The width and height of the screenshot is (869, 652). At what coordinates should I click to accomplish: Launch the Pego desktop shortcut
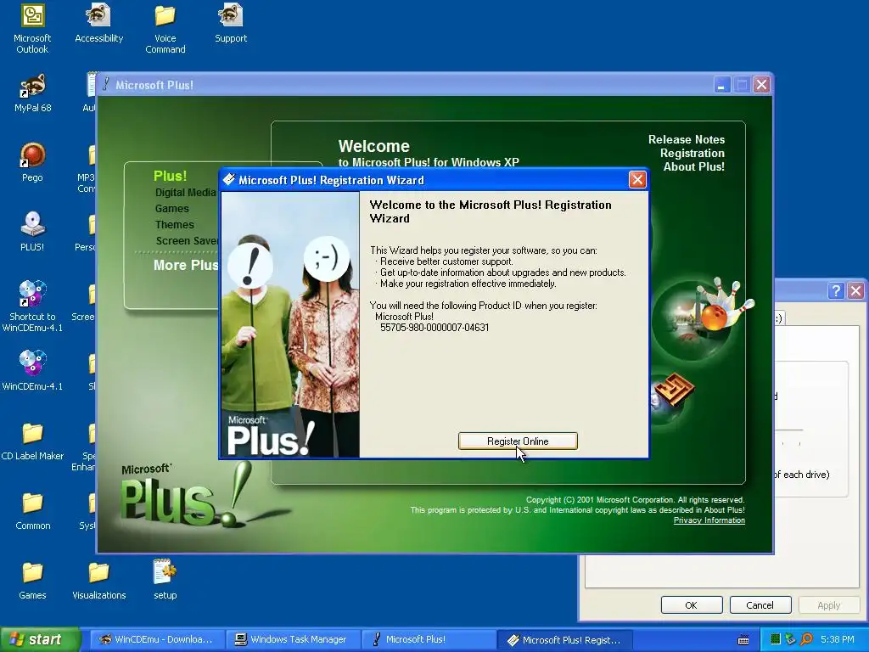(x=32, y=162)
